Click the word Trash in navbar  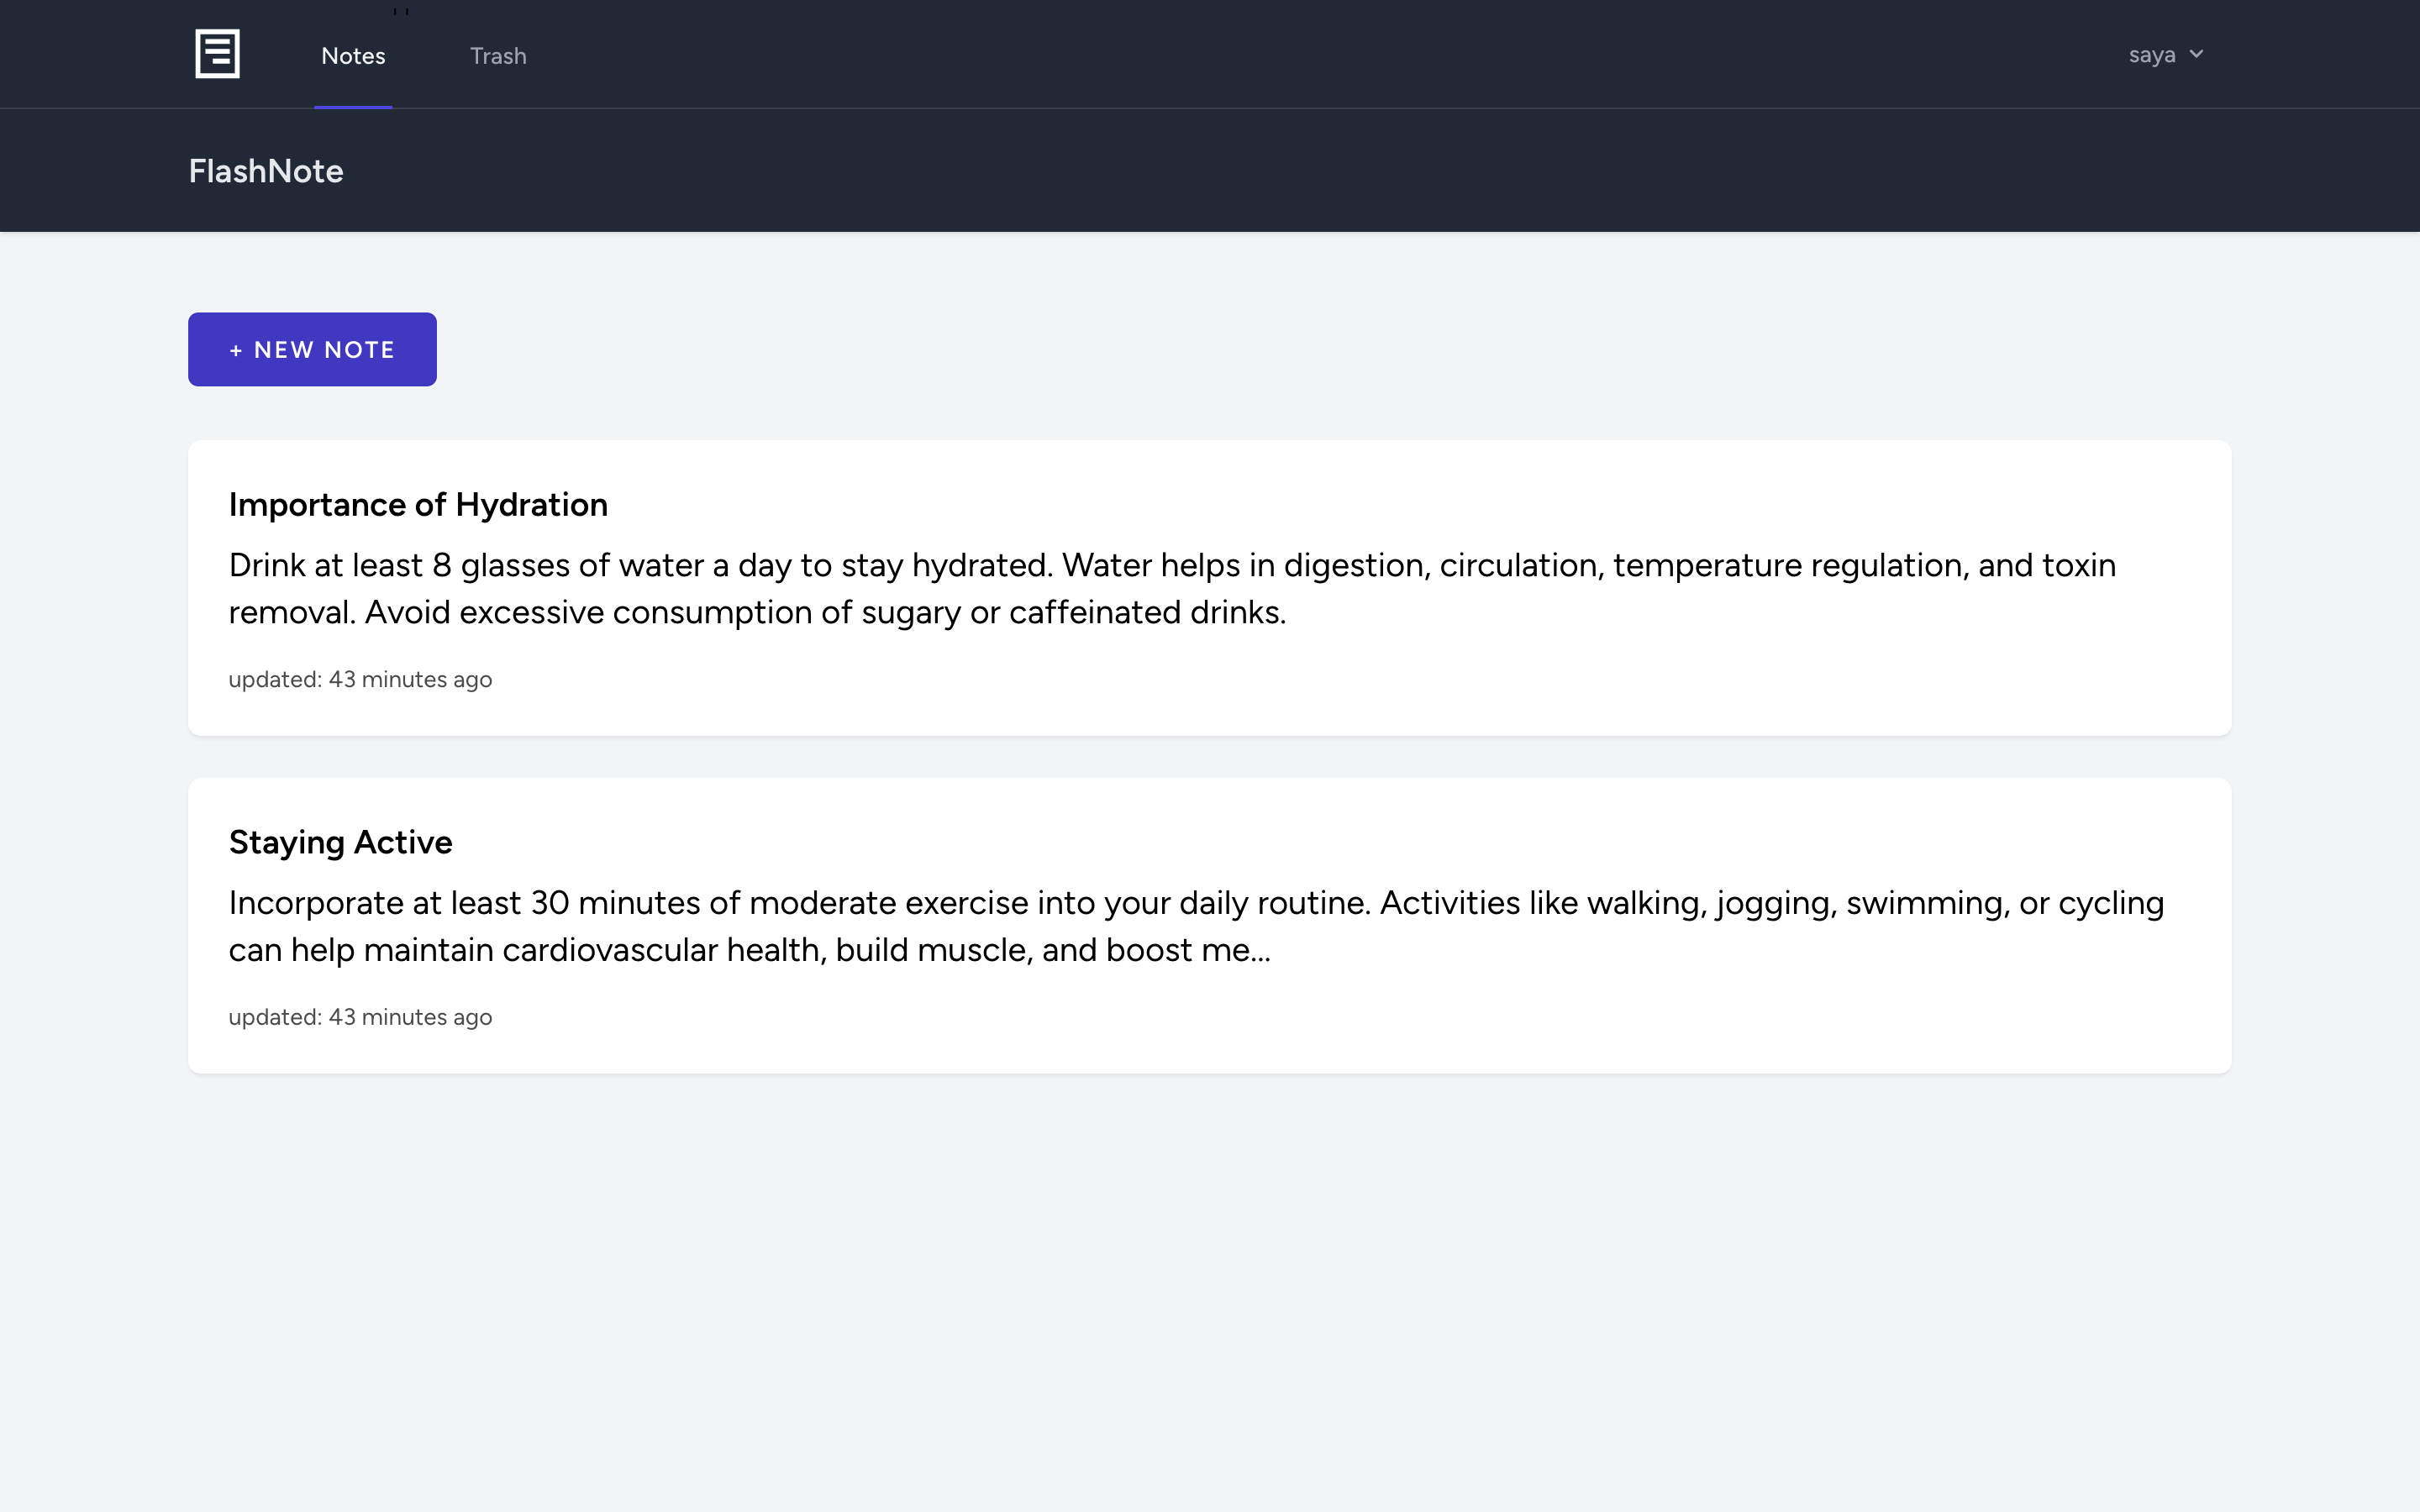498,56
